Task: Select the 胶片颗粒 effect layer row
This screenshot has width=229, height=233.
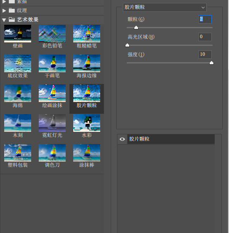Action: (x=171, y=139)
